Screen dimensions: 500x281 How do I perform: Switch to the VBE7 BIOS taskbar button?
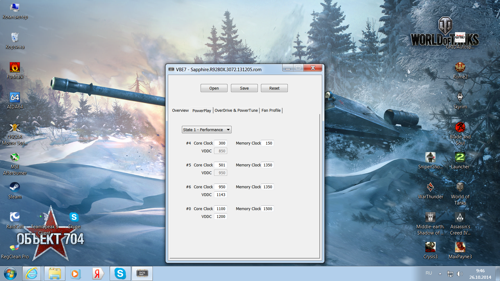coord(142,274)
